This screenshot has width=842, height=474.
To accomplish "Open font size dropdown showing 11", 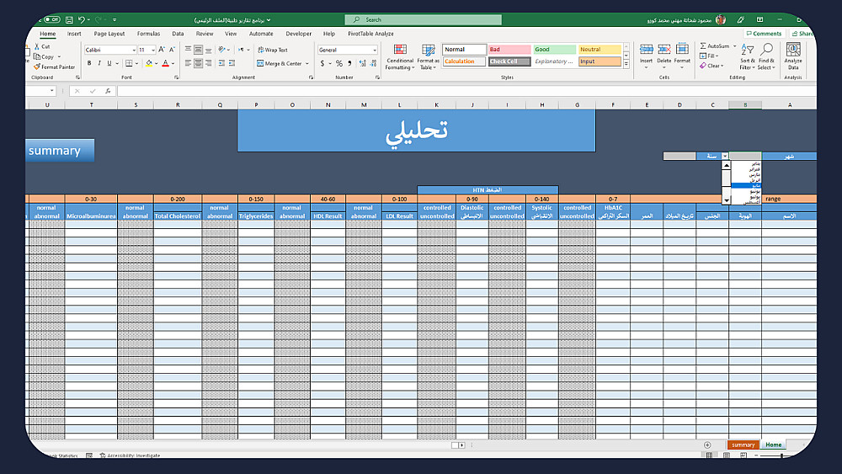I will [153, 50].
